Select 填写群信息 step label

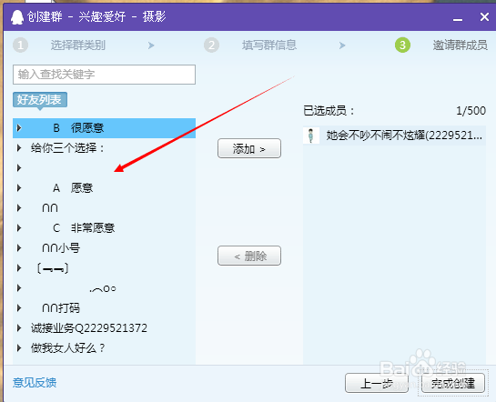tap(269, 45)
